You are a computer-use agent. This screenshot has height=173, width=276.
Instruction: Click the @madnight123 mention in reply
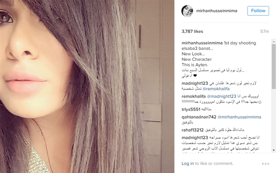click(x=222, y=96)
